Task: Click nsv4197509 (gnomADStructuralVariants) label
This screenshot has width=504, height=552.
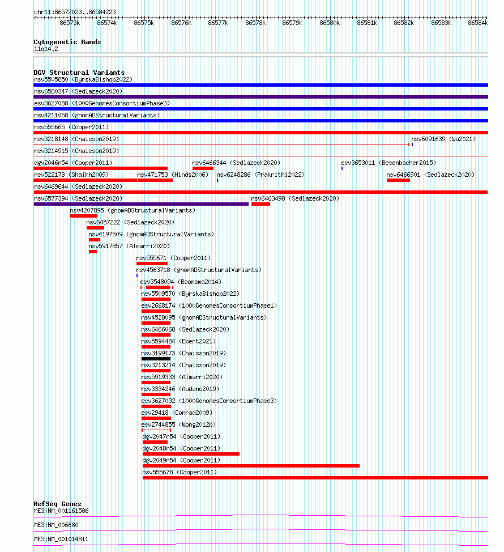Action: tap(151, 235)
